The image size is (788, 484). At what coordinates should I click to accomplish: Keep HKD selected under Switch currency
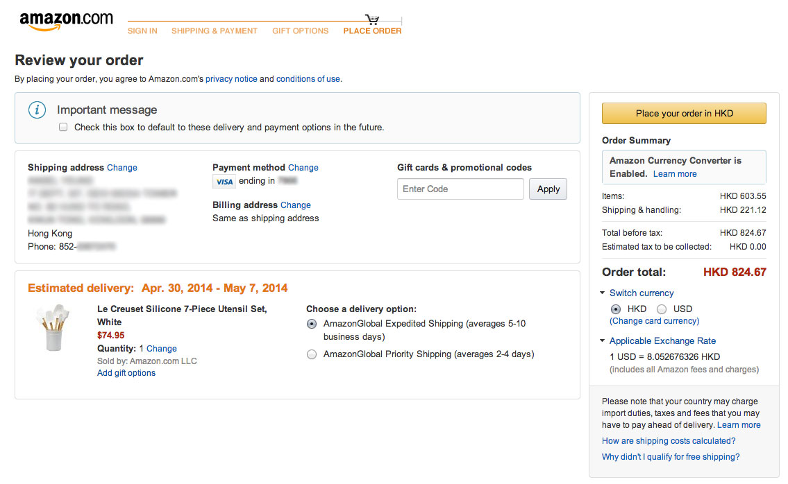616,309
